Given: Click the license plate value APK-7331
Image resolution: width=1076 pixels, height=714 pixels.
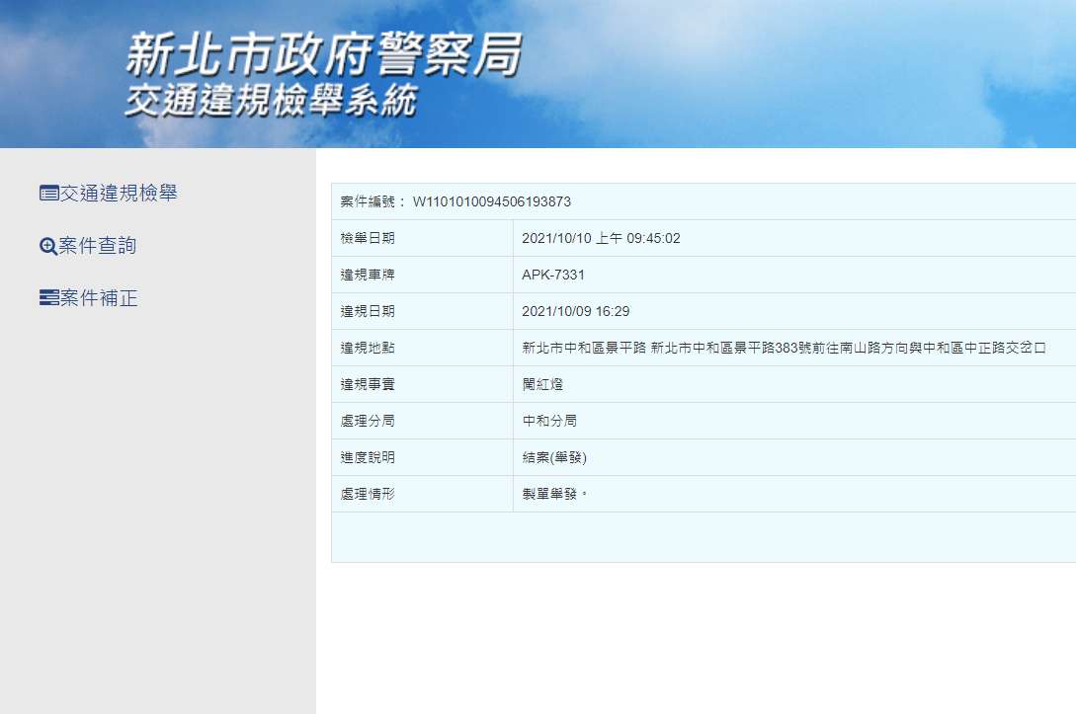Looking at the screenshot, I should [x=553, y=276].
